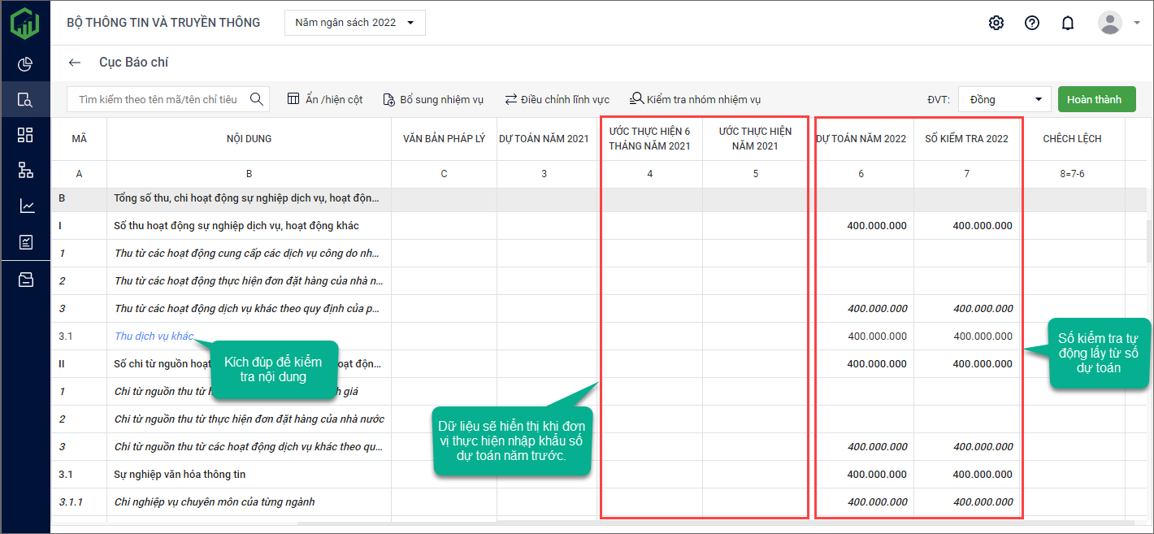The image size is (1154, 534).
Task: Open the line chart icon in sidebar
Action: coord(25,206)
